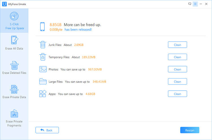The height and width of the screenshot is (140, 212).
Task: Open the Erase Private Fragments folder icon
Action: pos(14,113)
